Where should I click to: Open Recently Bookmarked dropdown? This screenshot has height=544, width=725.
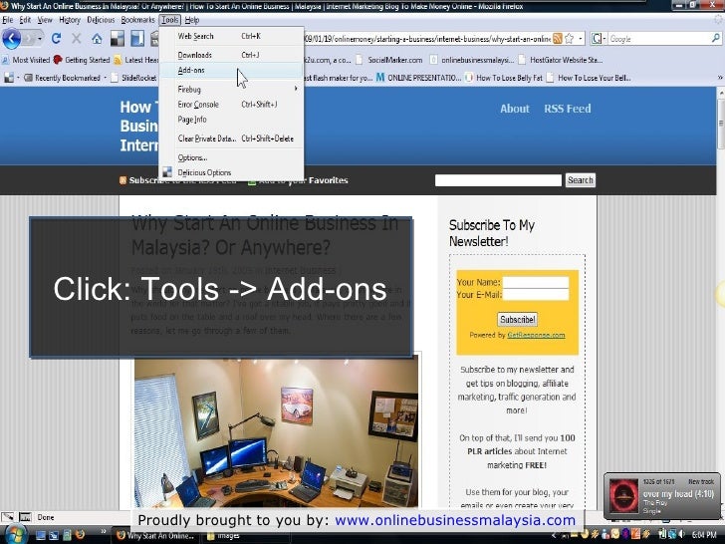click(65, 78)
